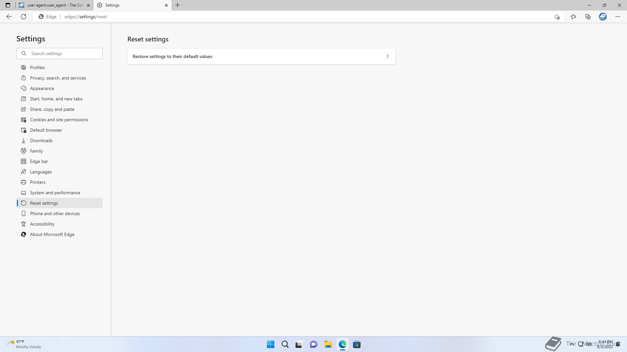627x352 pixels.
Task: Add this page to favorites
Action: coord(557,17)
